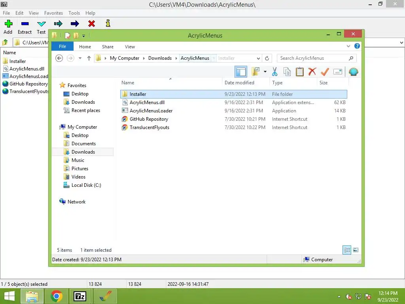Click the Explorer Forward navigation button
The height and width of the screenshot is (304, 405).
pyautogui.click(x=70, y=58)
